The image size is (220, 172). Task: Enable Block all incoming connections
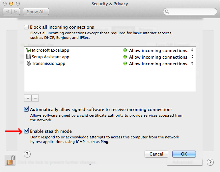(x=26, y=27)
